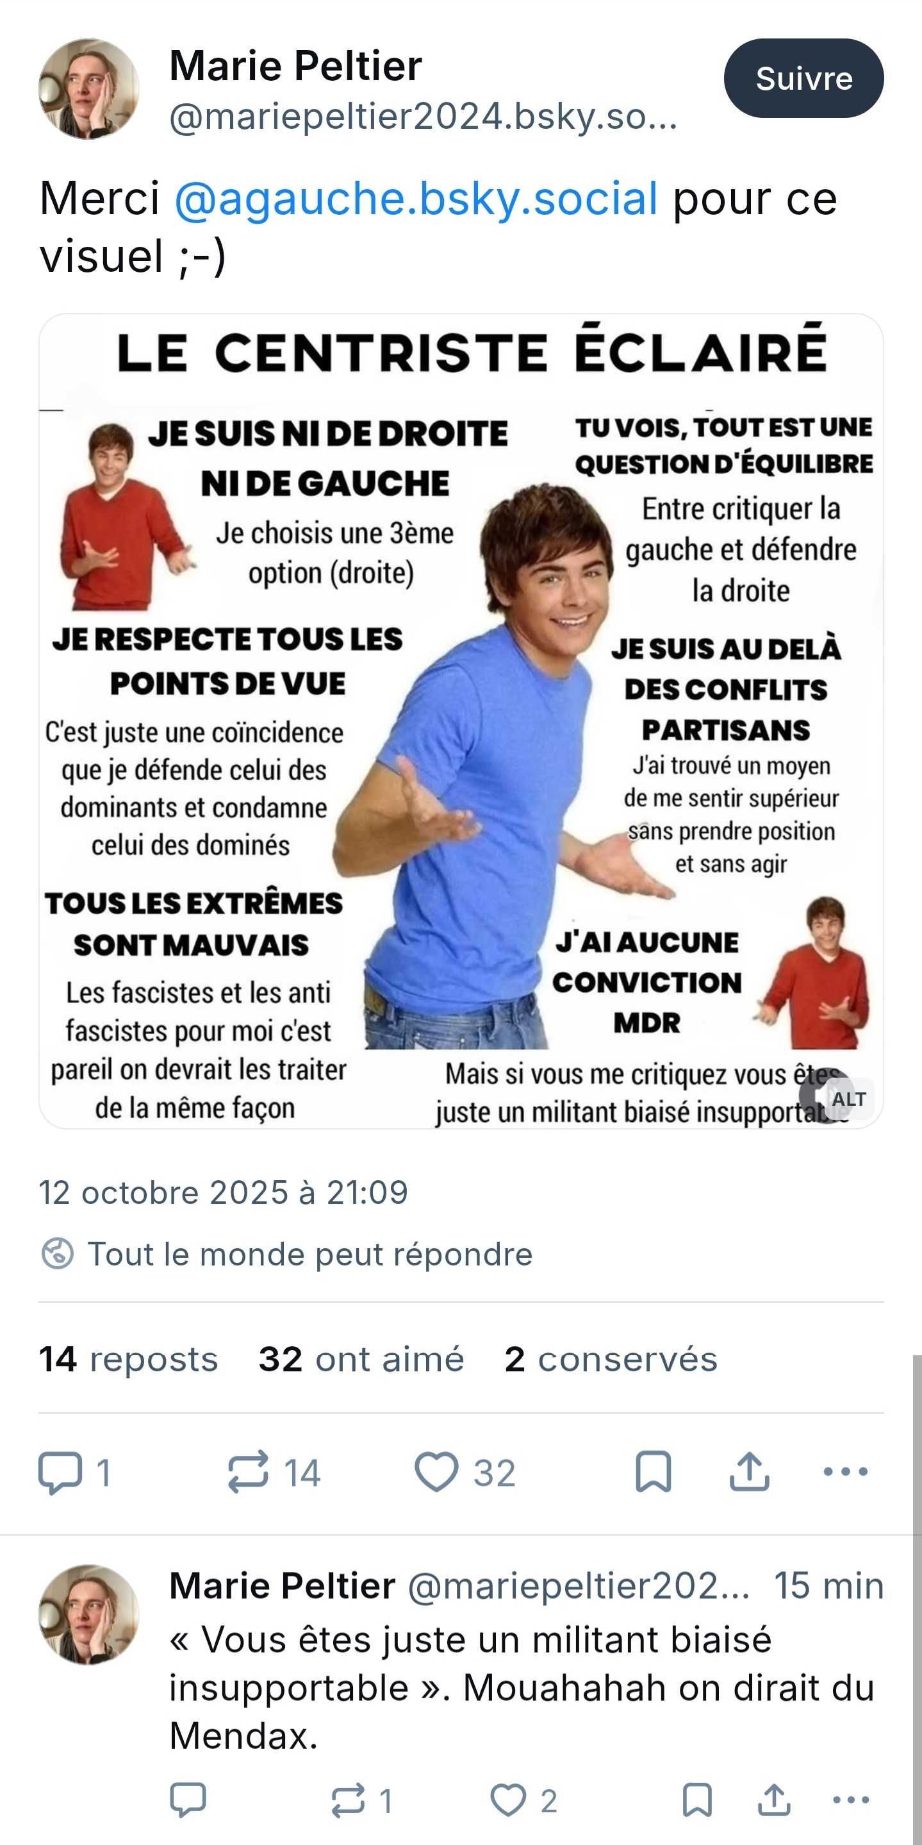Share the main post via share icon

(x=750, y=1472)
